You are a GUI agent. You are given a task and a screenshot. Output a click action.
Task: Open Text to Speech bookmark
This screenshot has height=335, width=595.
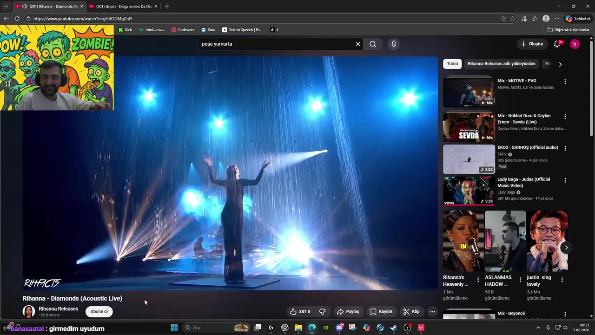242,30
